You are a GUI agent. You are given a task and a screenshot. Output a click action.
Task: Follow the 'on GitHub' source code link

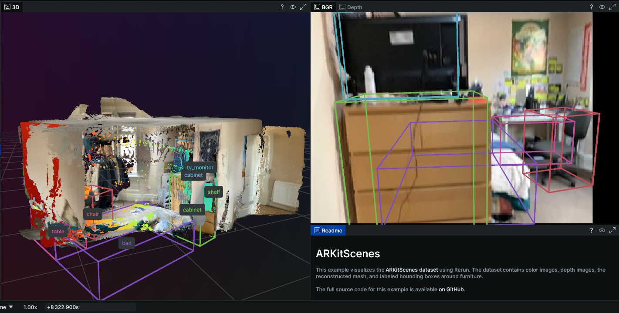click(451, 289)
